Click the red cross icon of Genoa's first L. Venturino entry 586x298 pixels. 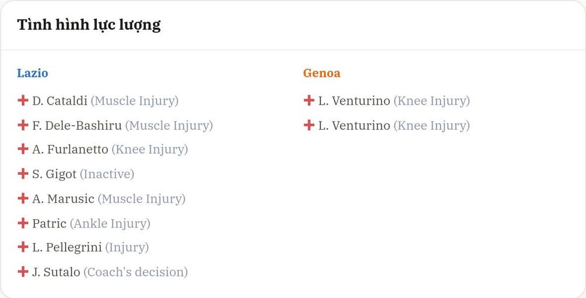click(309, 100)
